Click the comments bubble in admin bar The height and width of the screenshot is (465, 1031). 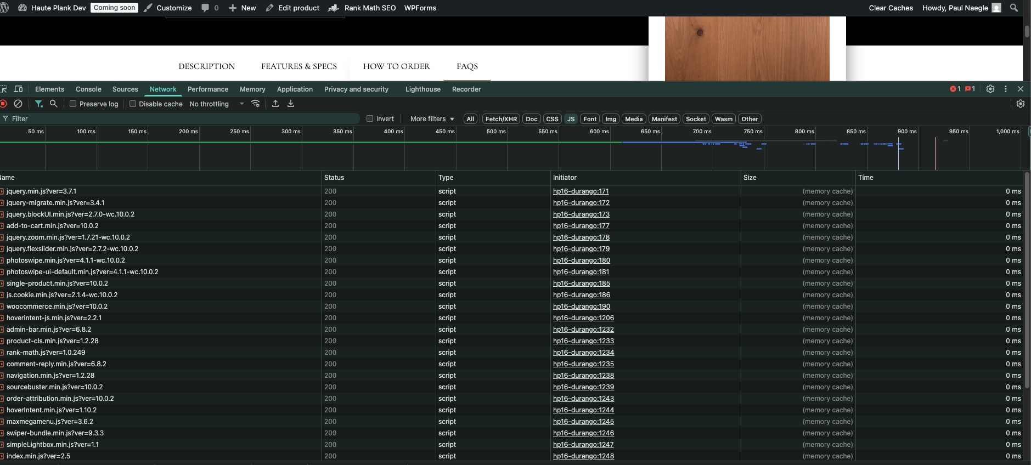click(210, 8)
